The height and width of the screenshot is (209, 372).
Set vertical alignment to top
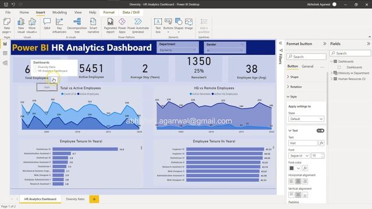pos(291,195)
